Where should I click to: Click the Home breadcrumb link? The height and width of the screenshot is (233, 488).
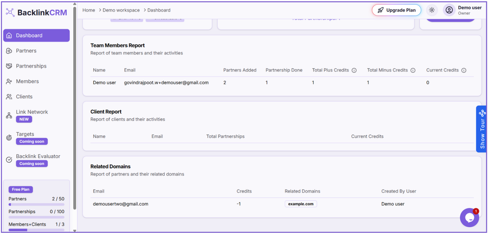(89, 10)
